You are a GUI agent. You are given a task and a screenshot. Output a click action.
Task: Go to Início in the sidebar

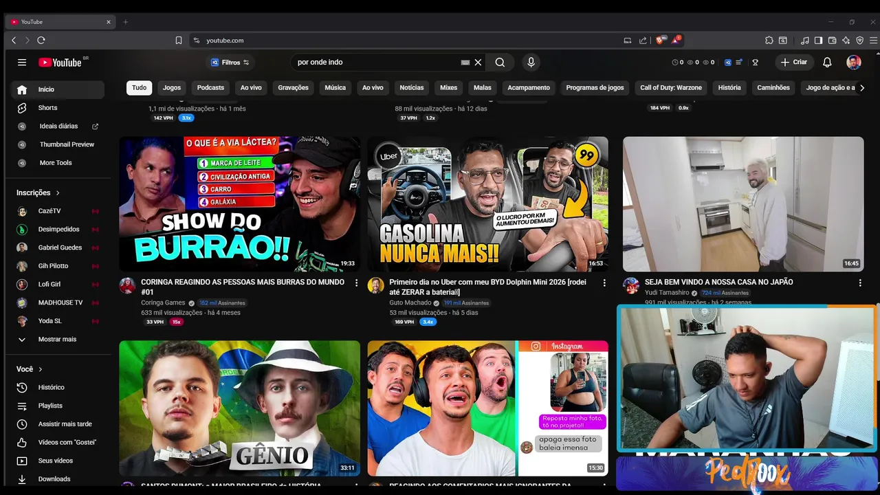point(58,89)
